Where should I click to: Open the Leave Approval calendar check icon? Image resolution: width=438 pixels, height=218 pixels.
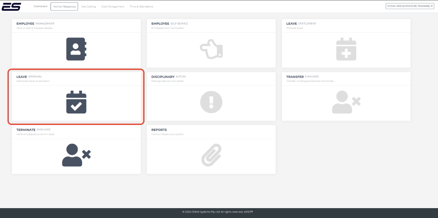[x=76, y=102]
